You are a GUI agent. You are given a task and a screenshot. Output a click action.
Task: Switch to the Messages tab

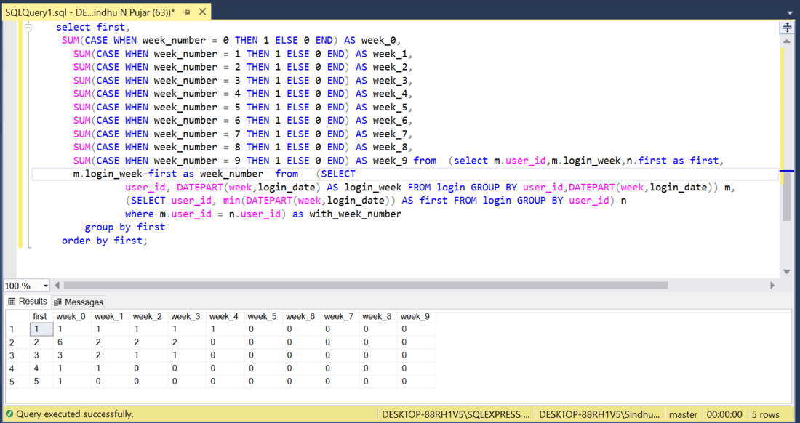pyautogui.click(x=79, y=302)
